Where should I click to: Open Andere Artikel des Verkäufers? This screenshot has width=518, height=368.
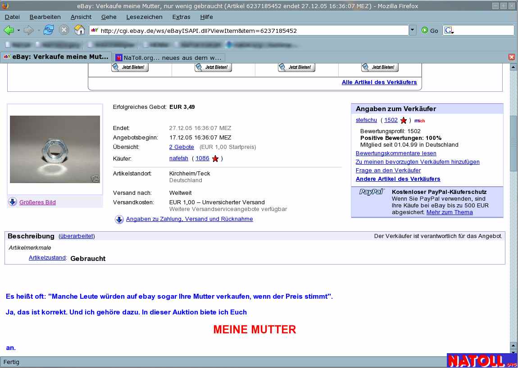398,179
